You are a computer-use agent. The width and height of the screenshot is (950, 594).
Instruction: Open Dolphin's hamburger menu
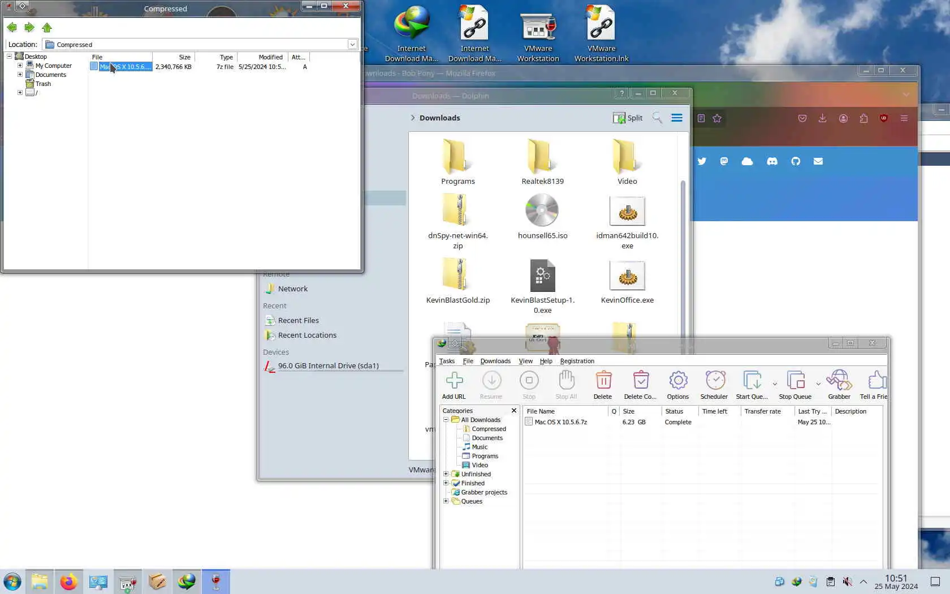(677, 118)
